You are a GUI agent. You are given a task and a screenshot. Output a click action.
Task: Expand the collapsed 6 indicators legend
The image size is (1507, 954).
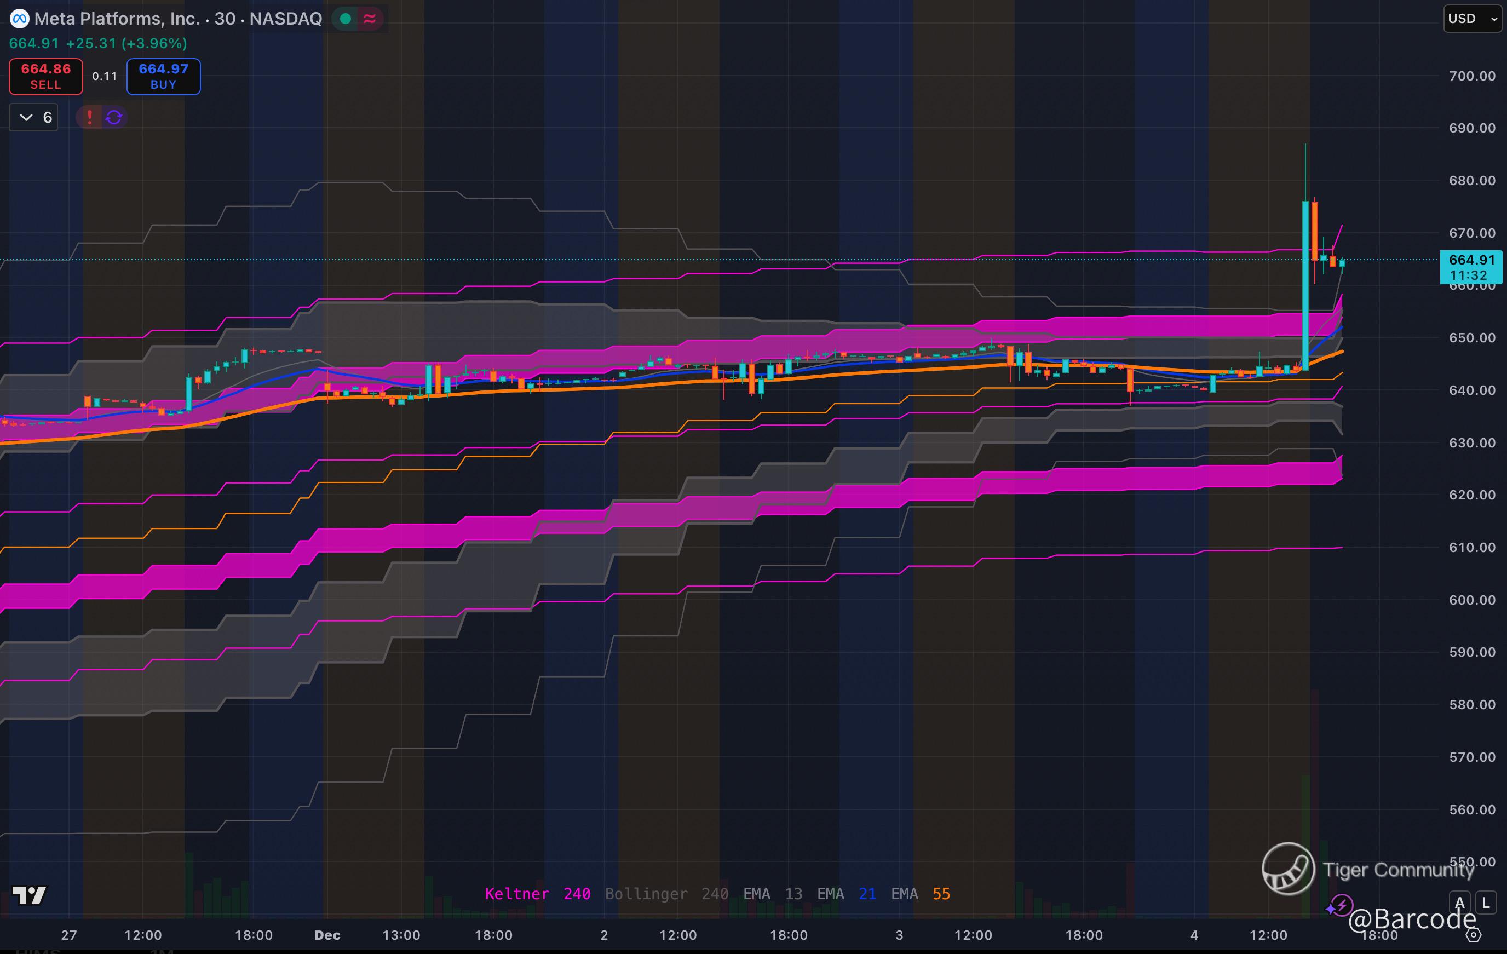coord(34,117)
